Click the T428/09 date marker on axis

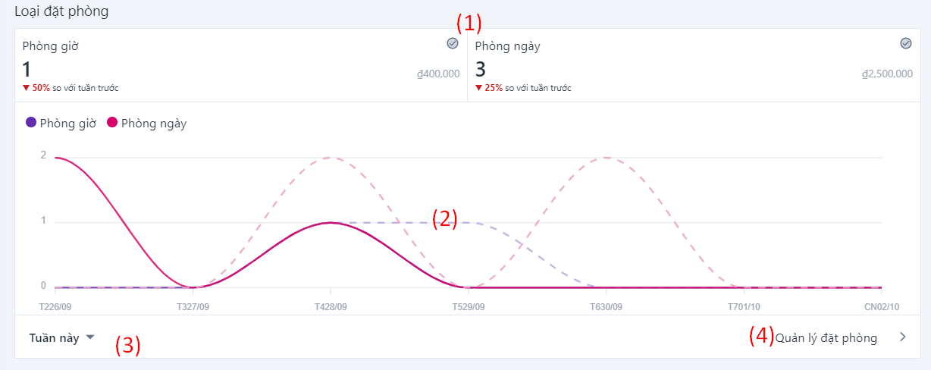click(x=331, y=307)
